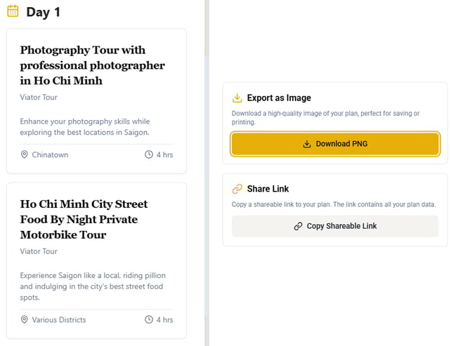
Task: Click the link icon inside Copy Shareable Link button
Action: (298, 226)
